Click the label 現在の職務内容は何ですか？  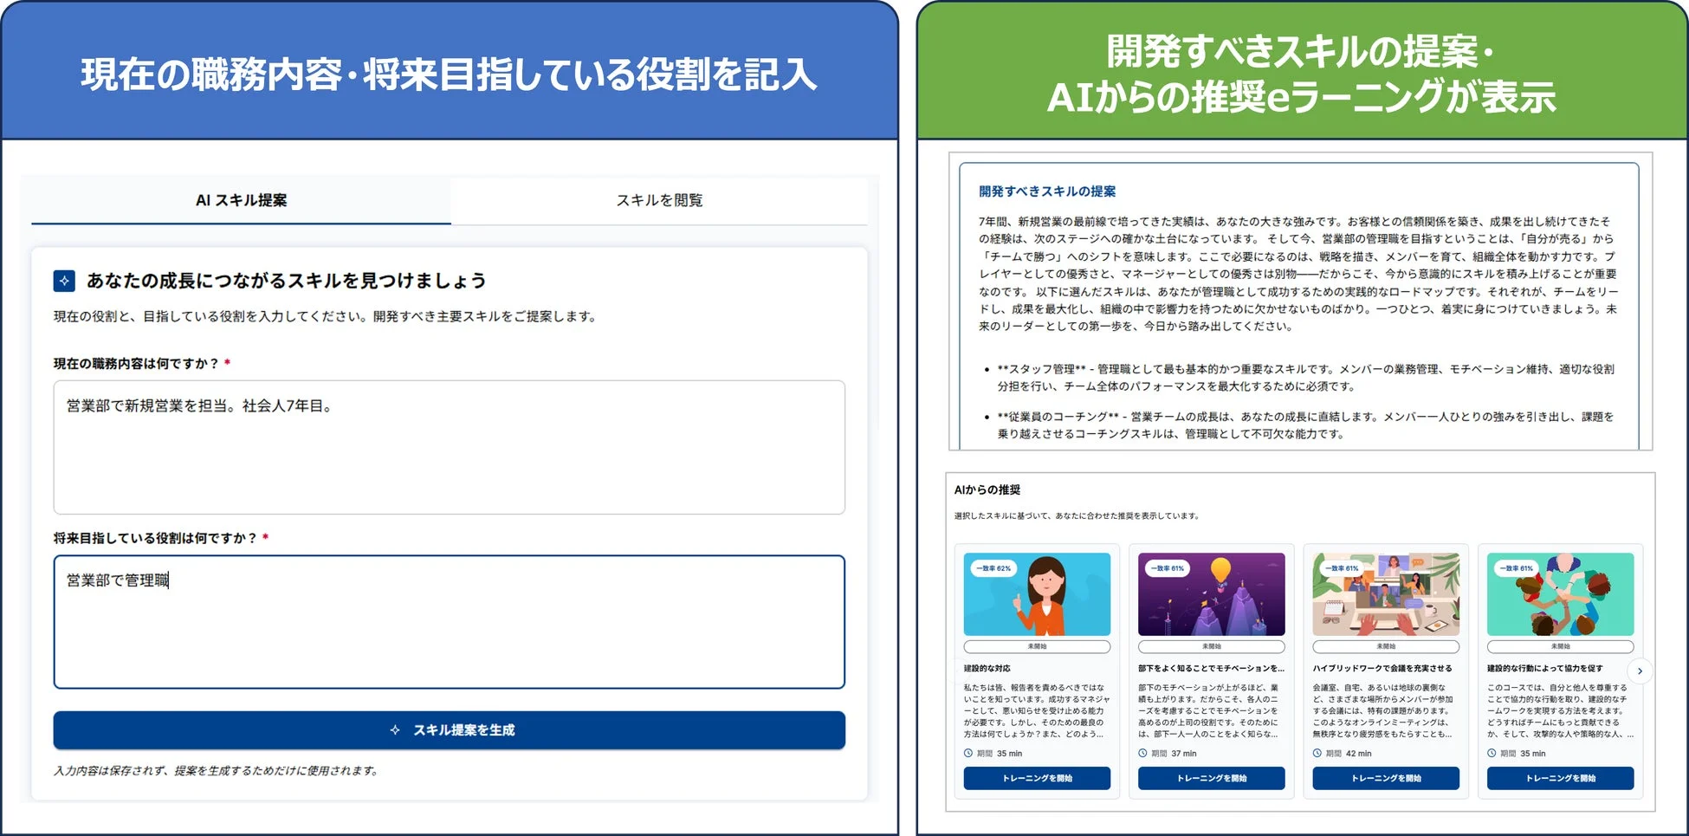point(136,364)
